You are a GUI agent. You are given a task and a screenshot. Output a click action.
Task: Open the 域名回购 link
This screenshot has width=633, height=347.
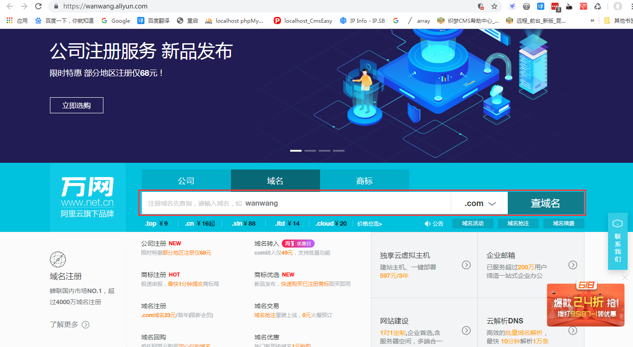click(x=153, y=337)
